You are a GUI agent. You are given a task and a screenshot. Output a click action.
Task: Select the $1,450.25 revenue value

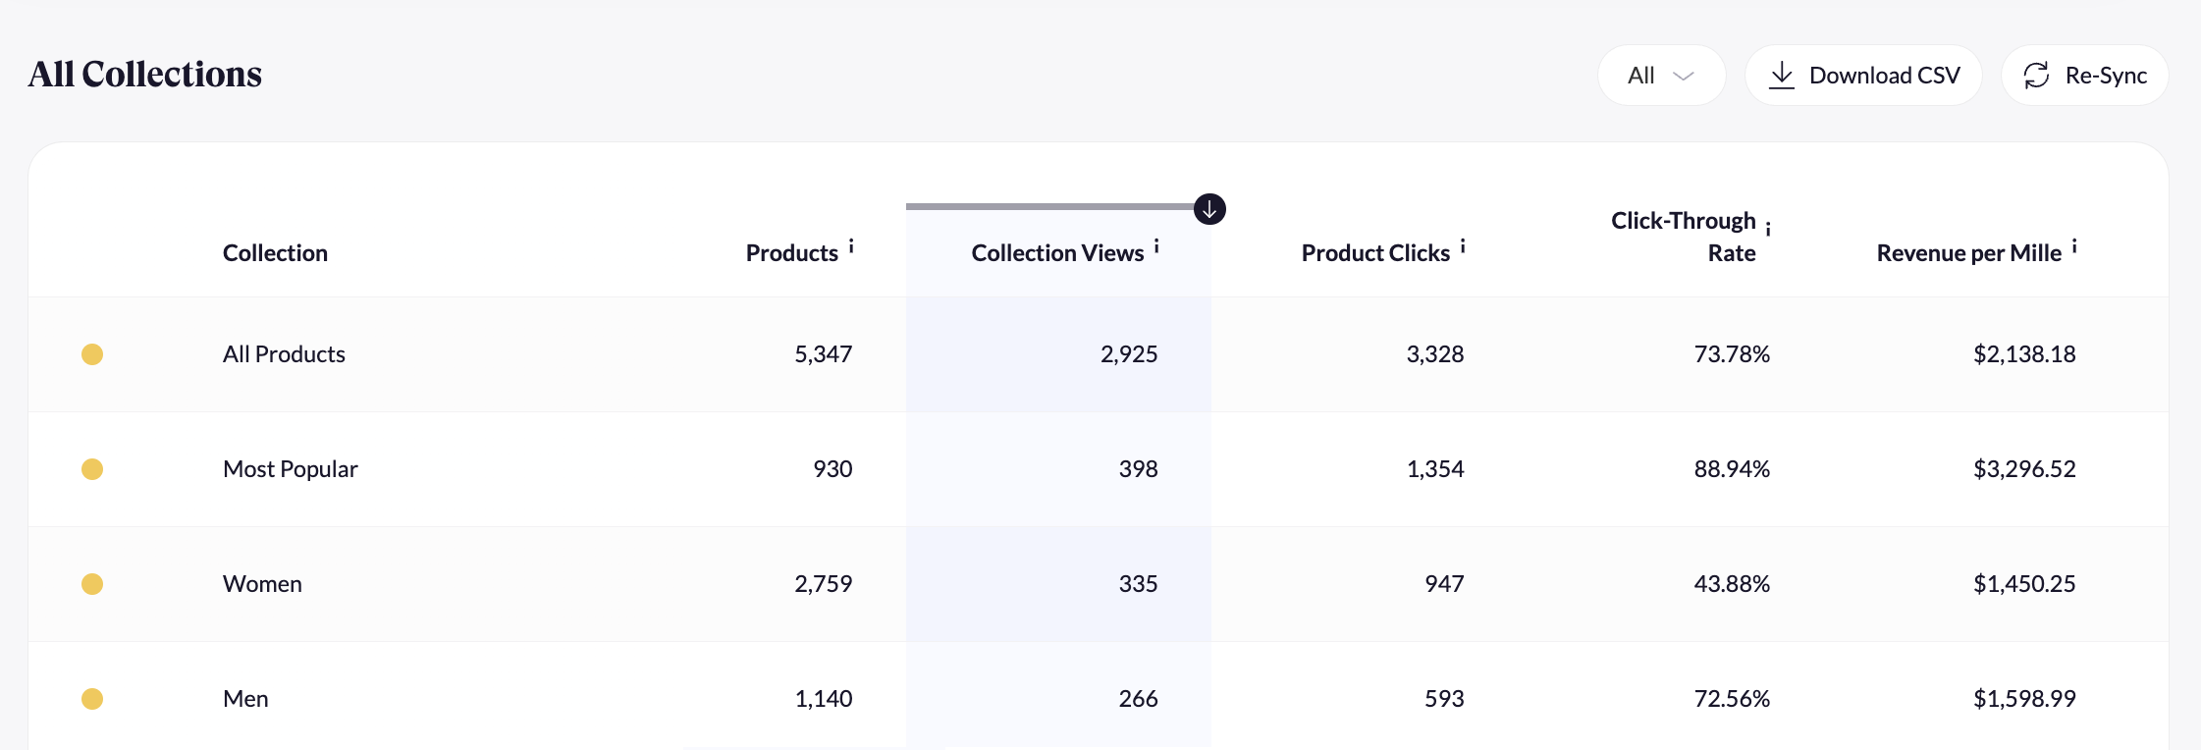[x=2024, y=584]
